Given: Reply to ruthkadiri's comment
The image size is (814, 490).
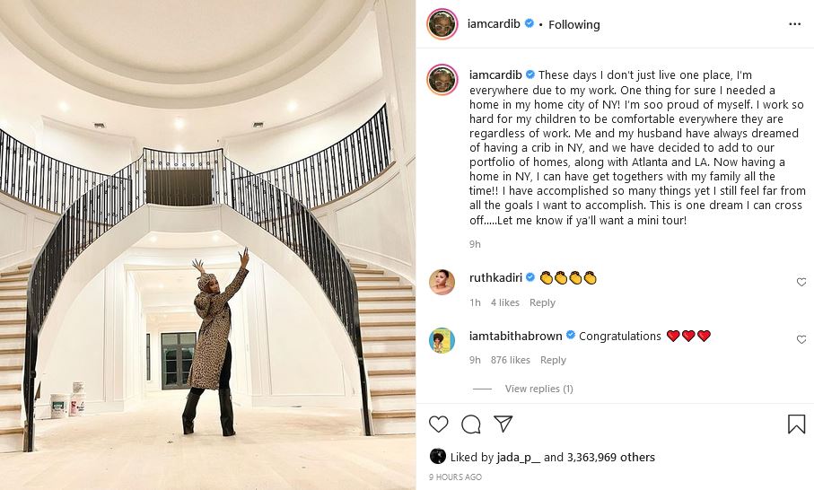Looking at the screenshot, I should coord(542,302).
